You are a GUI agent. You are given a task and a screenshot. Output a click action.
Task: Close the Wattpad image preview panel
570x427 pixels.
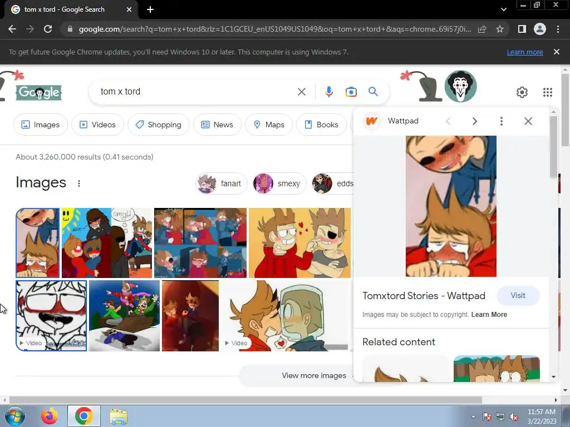pos(528,121)
